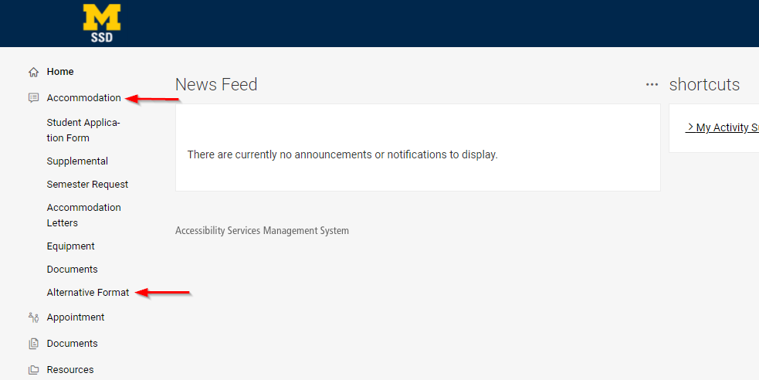The width and height of the screenshot is (759, 380).
Task: Select Supplemental submenu item
Action: pyautogui.click(x=77, y=161)
